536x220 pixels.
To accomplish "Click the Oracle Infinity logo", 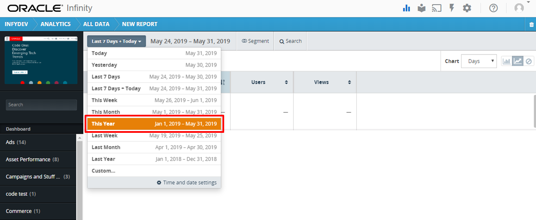I will coord(50,8).
